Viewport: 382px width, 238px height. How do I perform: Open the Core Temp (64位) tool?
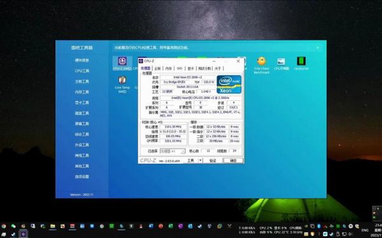(x=122, y=85)
